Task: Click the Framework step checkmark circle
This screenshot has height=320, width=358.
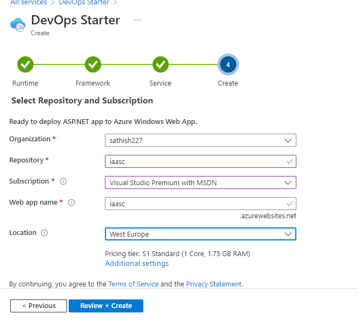Action: point(93,65)
